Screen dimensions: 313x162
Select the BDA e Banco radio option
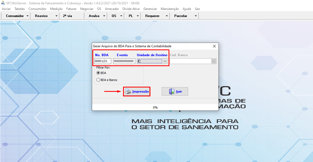[x=98, y=80]
